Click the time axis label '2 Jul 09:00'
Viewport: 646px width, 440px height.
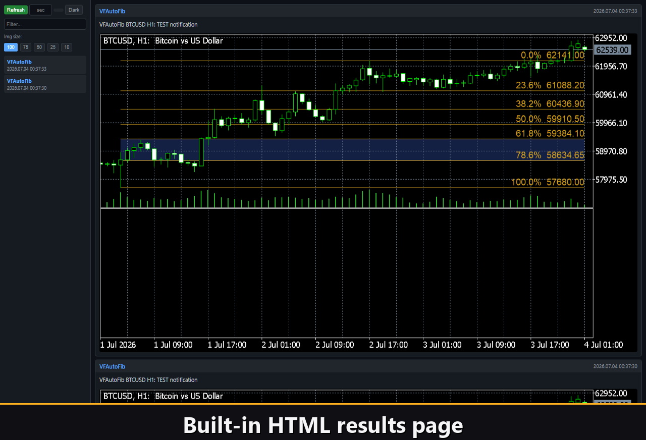coord(335,345)
